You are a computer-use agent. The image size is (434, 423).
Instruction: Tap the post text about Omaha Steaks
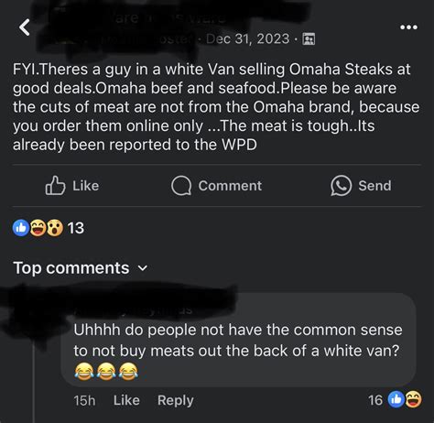tap(216, 107)
